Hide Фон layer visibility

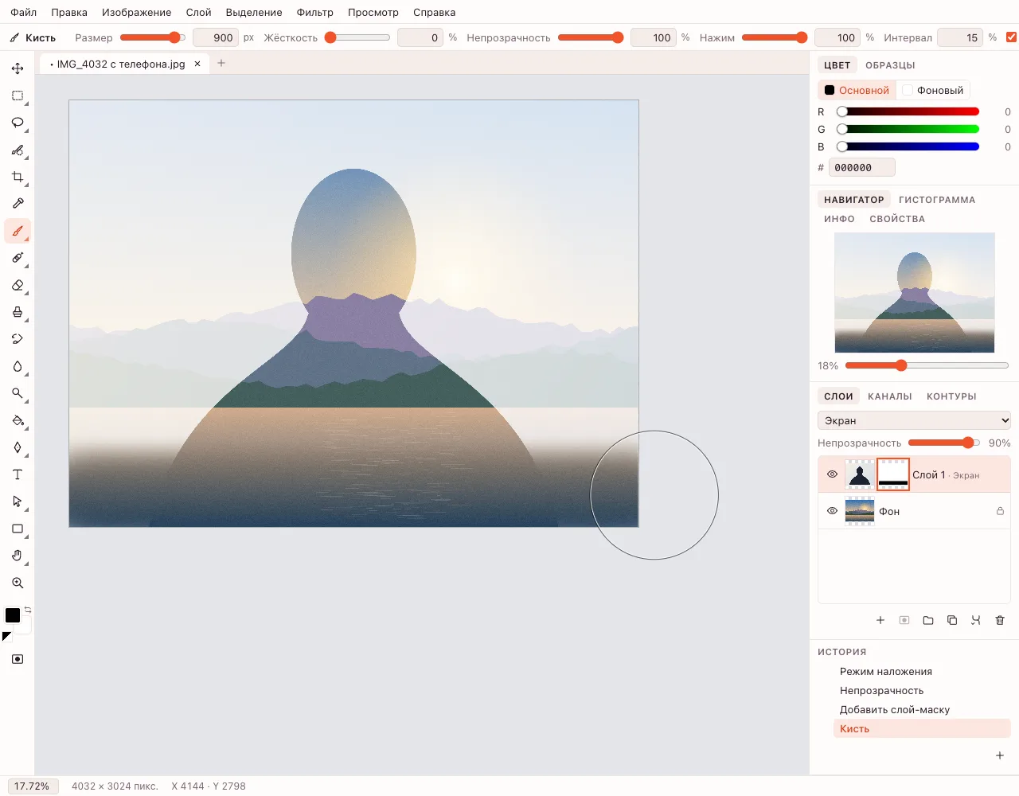pyautogui.click(x=832, y=511)
